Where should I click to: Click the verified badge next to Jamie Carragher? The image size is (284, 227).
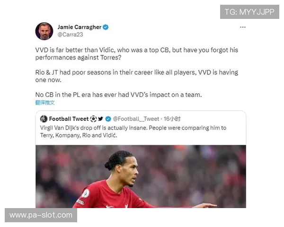pos(106,27)
